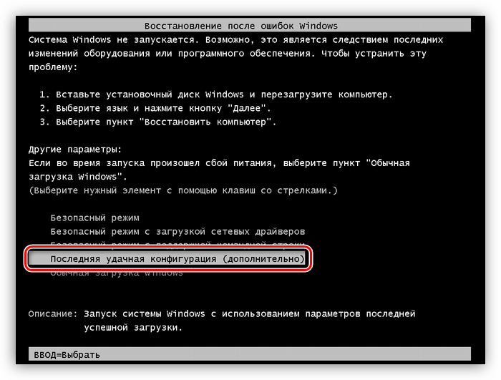The height and width of the screenshot is (380, 501).
Task: Click the line starting "Если во время запуска"
Action: point(219,163)
